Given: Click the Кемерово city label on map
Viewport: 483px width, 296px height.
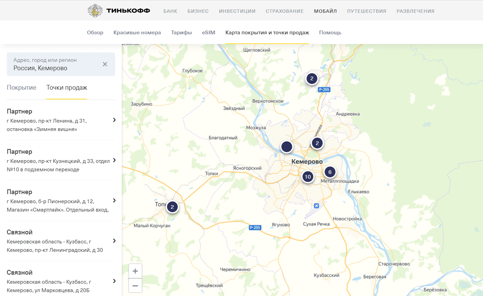Looking at the screenshot, I should tap(307, 162).
